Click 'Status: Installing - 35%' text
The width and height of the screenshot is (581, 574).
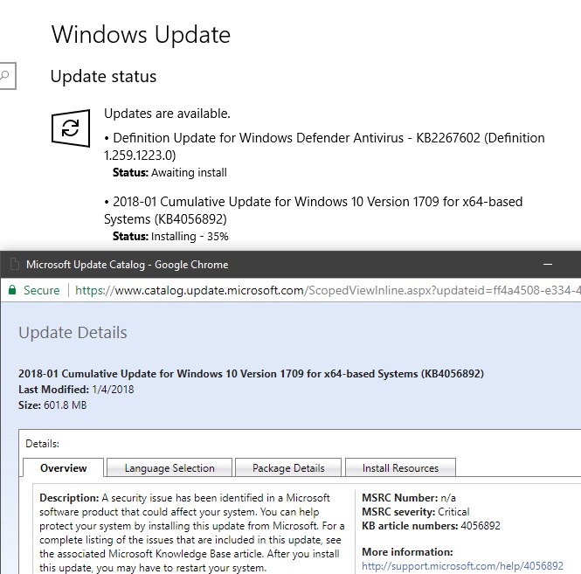click(170, 236)
